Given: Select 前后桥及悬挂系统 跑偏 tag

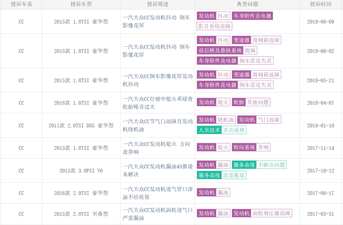Looking at the screenshot, I should pyautogui.click(x=227, y=50).
